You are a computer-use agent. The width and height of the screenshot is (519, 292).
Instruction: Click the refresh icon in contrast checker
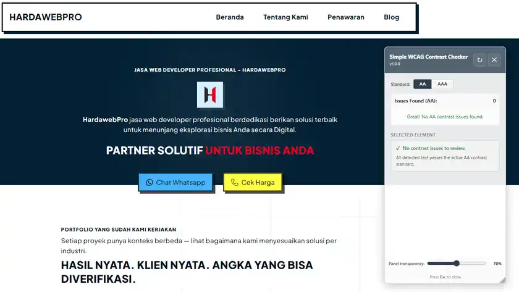tap(479, 60)
